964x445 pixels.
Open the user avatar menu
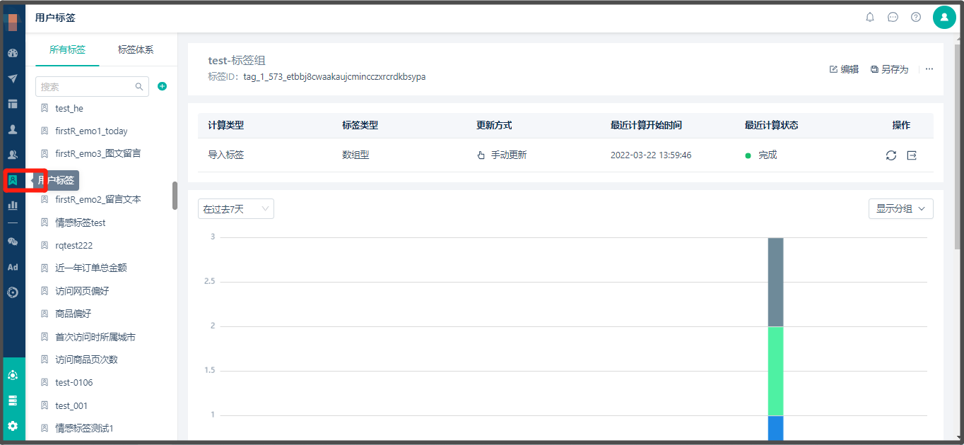(x=944, y=17)
